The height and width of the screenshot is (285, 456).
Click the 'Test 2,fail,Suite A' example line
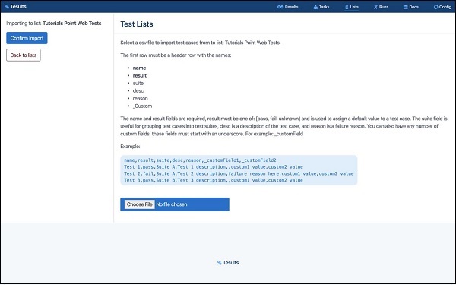pos(239,173)
